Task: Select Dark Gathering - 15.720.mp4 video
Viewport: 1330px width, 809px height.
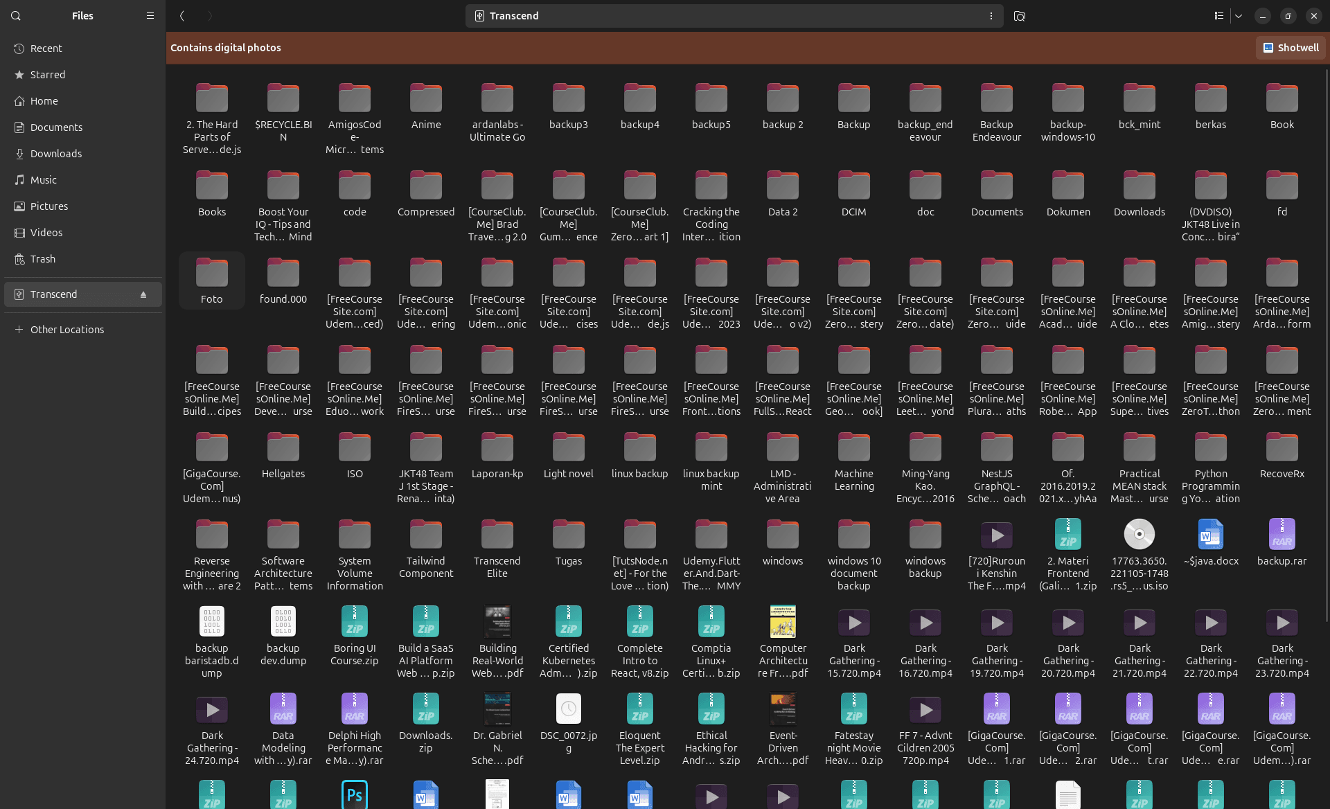Action: [854, 643]
